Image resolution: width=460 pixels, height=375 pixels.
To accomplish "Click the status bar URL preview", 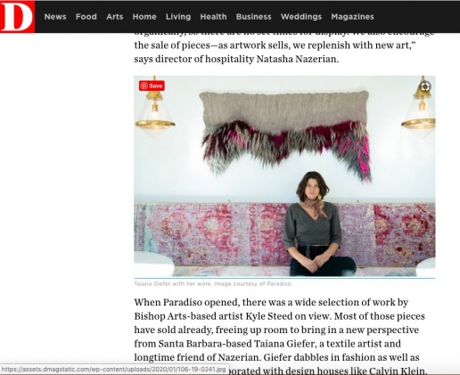I will pos(114,370).
